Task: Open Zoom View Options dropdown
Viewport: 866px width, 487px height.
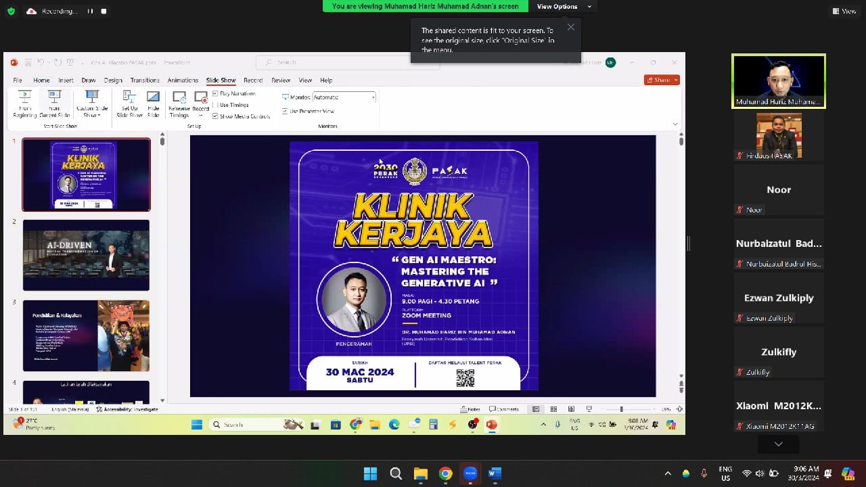Action: (564, 6)
